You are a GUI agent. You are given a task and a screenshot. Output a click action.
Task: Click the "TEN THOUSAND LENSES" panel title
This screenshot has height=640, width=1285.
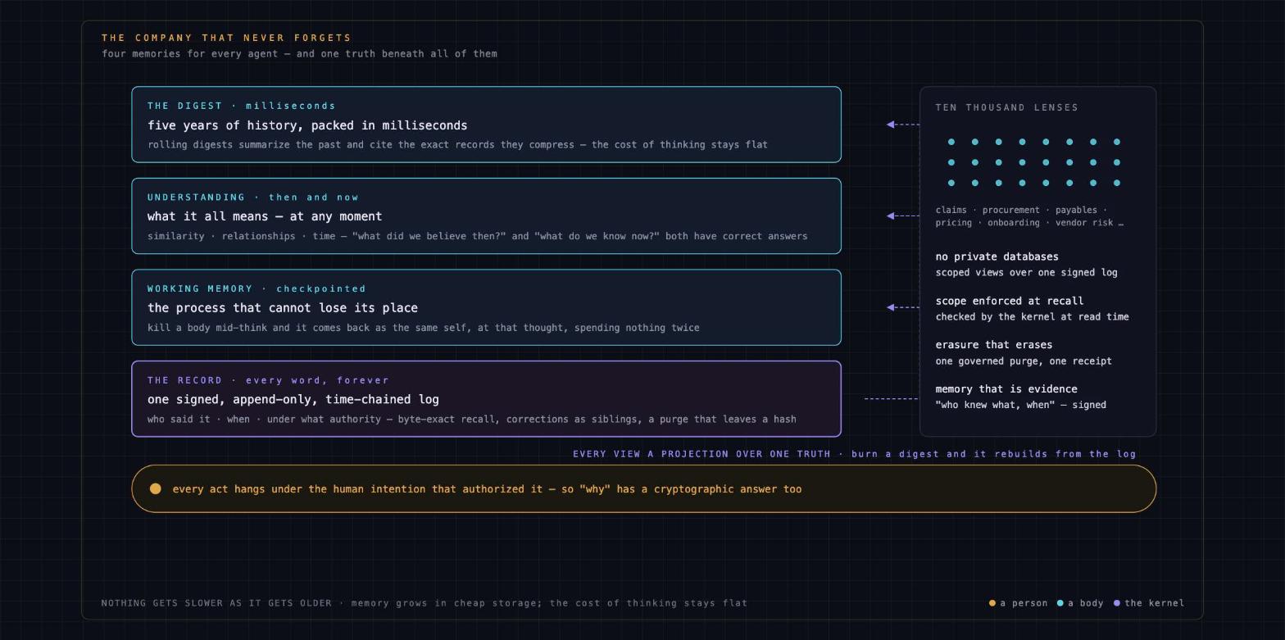point(1007,107)
